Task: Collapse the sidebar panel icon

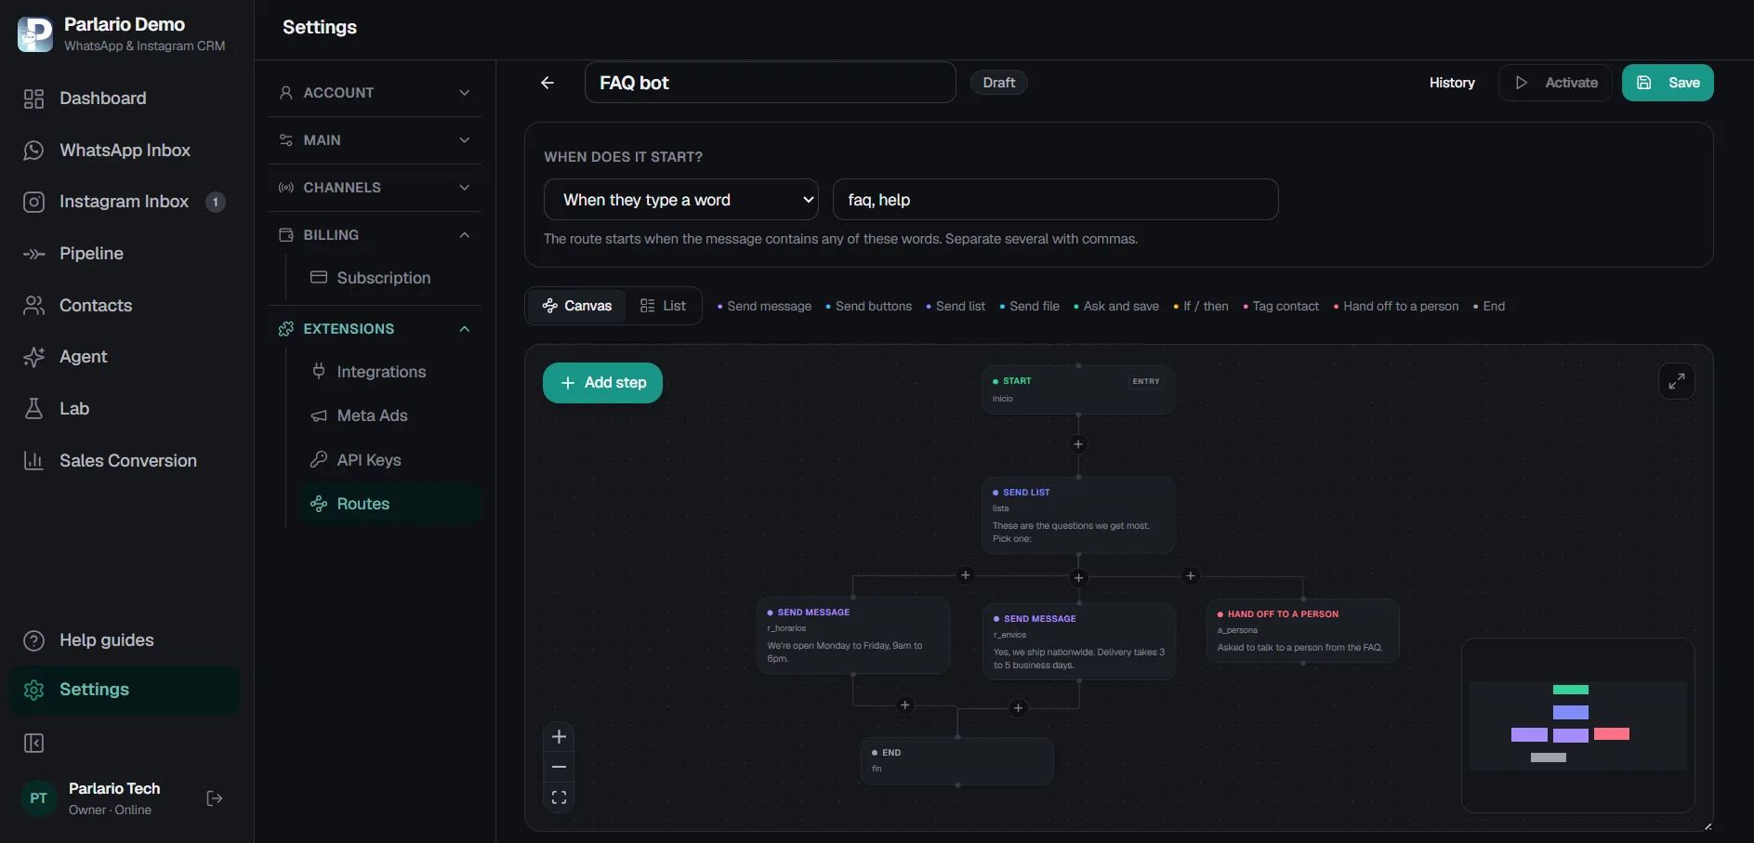Action: pos(33,744)
